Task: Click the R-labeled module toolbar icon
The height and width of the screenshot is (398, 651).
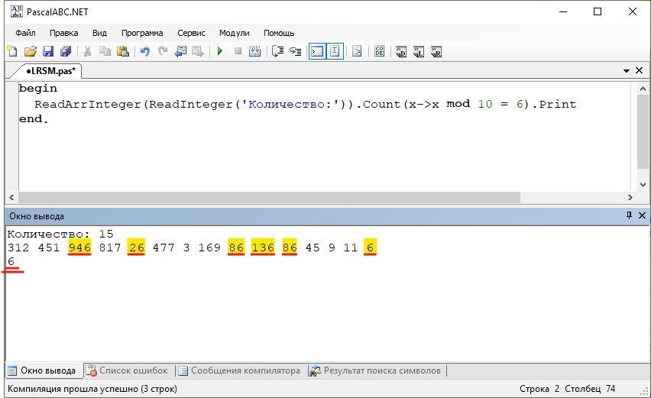Action: tap(436, 51)
